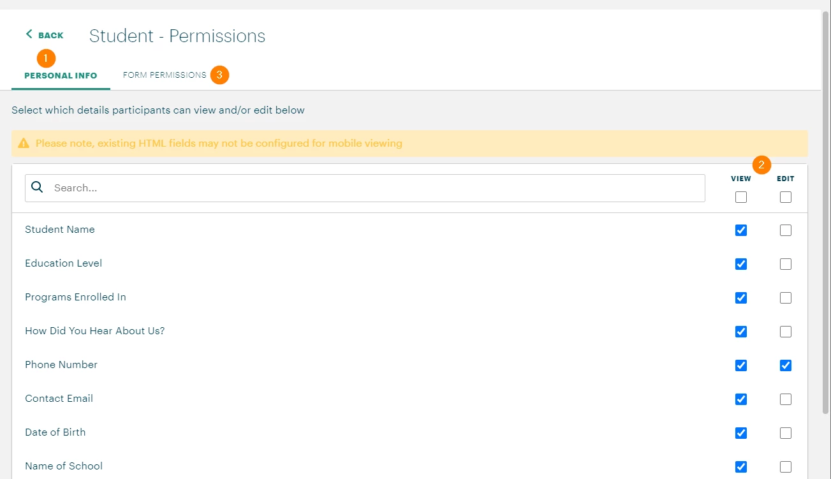Screen dimensions: 831x479
Task: Uncheck View for Date of Birth
Action: click(x=741, y=433)
